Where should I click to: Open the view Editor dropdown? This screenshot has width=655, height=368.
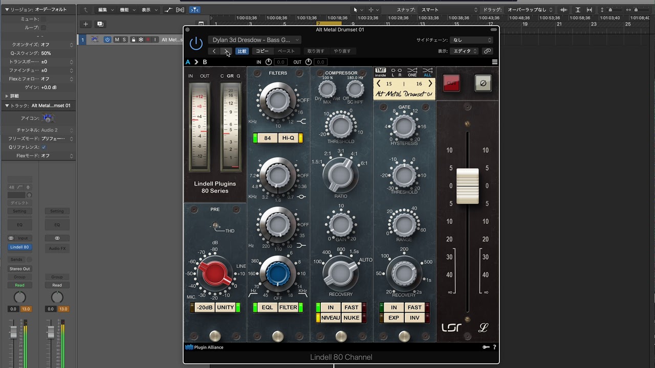pos(465,51)
